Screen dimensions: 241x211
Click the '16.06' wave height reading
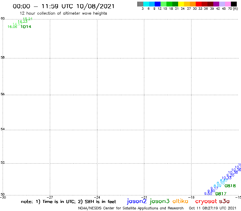tap(12, 27)
